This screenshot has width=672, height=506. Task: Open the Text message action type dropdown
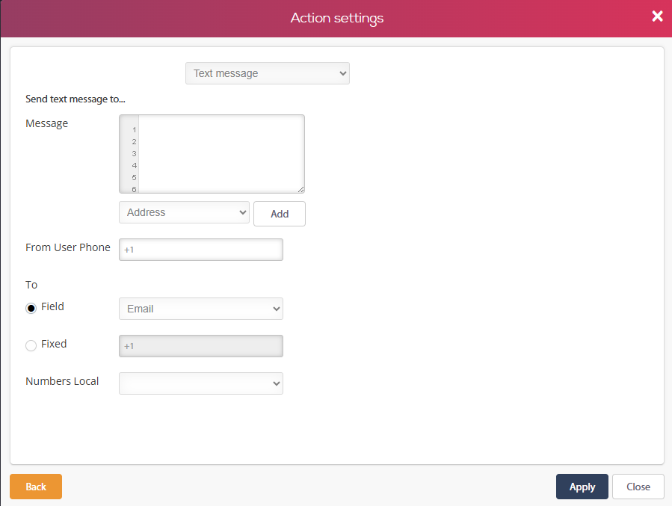267,73
